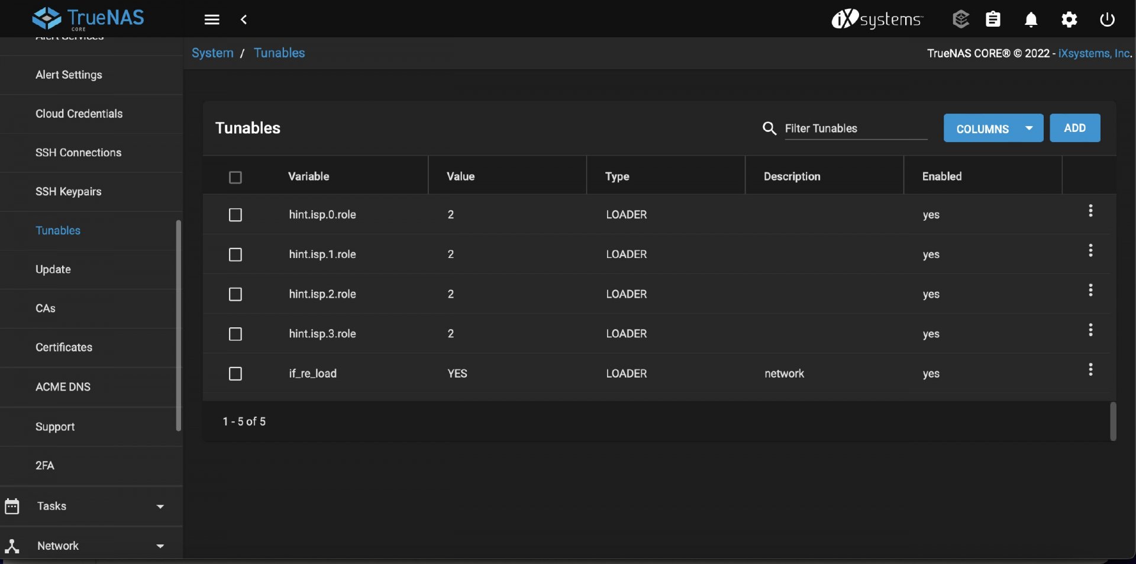Check the if_re_load row checkbox

235,373
